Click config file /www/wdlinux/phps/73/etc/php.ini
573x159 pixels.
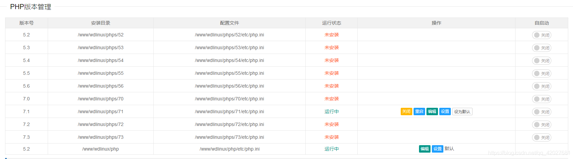pos(229,137)
